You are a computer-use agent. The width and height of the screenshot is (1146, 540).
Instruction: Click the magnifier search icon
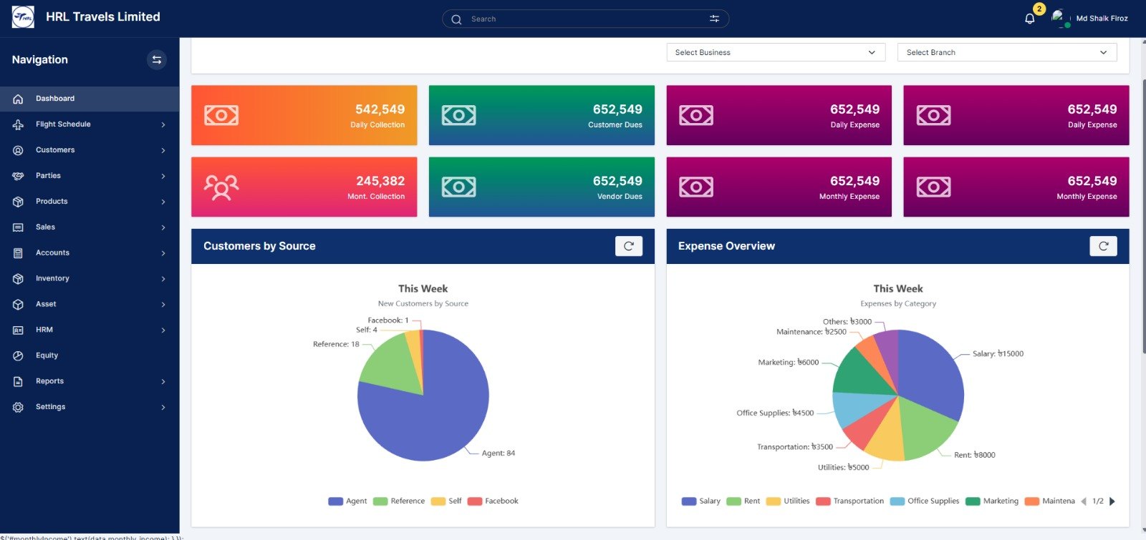pos(456,19)
